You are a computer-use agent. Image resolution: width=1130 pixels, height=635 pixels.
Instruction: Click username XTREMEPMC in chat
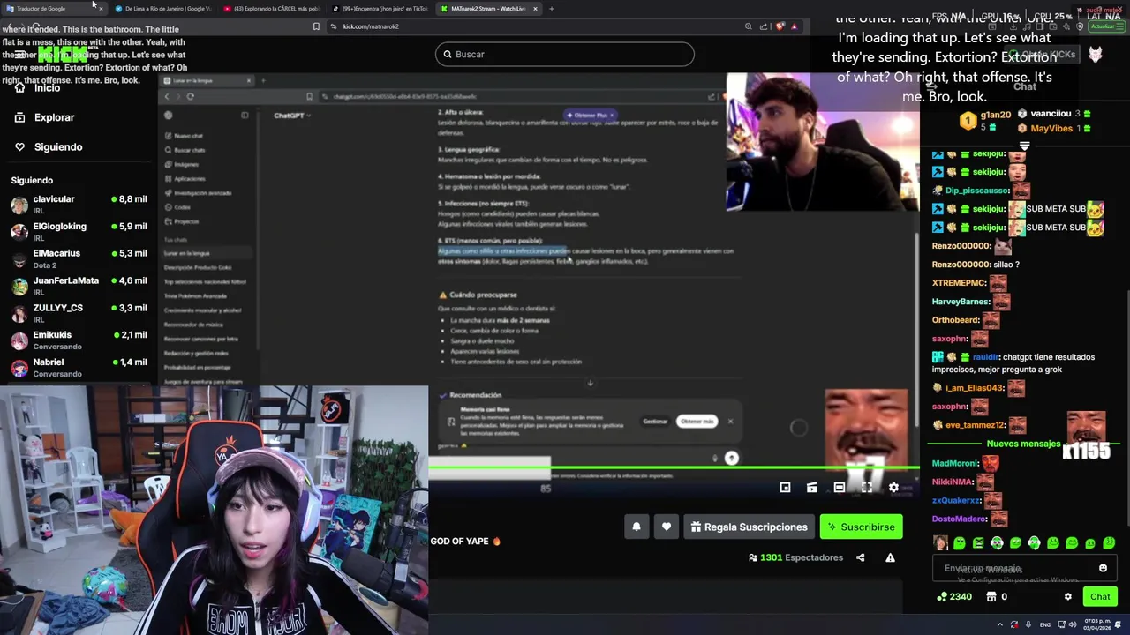coord(959,283)
